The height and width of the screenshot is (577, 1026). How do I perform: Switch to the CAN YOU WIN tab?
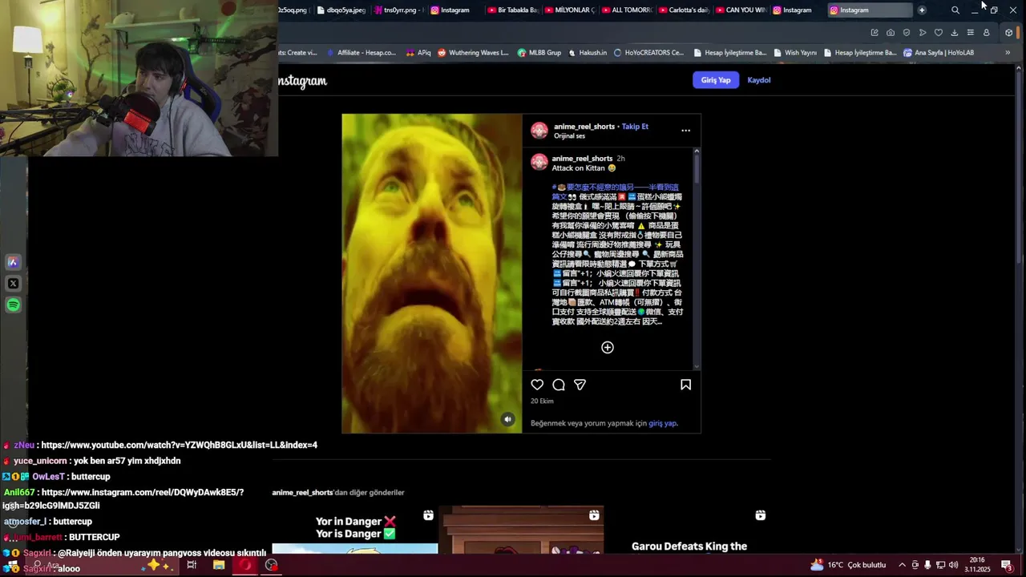(x=740, y=10)
